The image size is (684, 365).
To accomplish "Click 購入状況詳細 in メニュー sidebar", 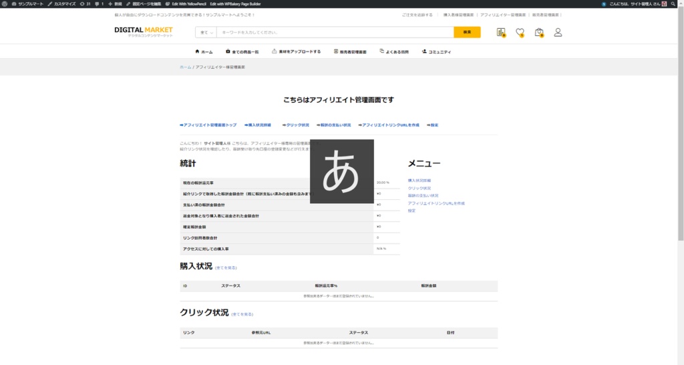I will (419, 180).
